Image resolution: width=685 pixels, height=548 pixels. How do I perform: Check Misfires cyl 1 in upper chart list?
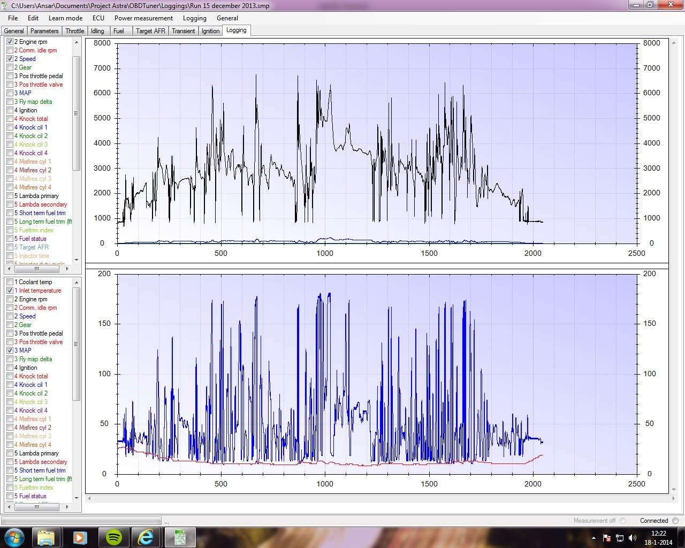coord(10,162)
